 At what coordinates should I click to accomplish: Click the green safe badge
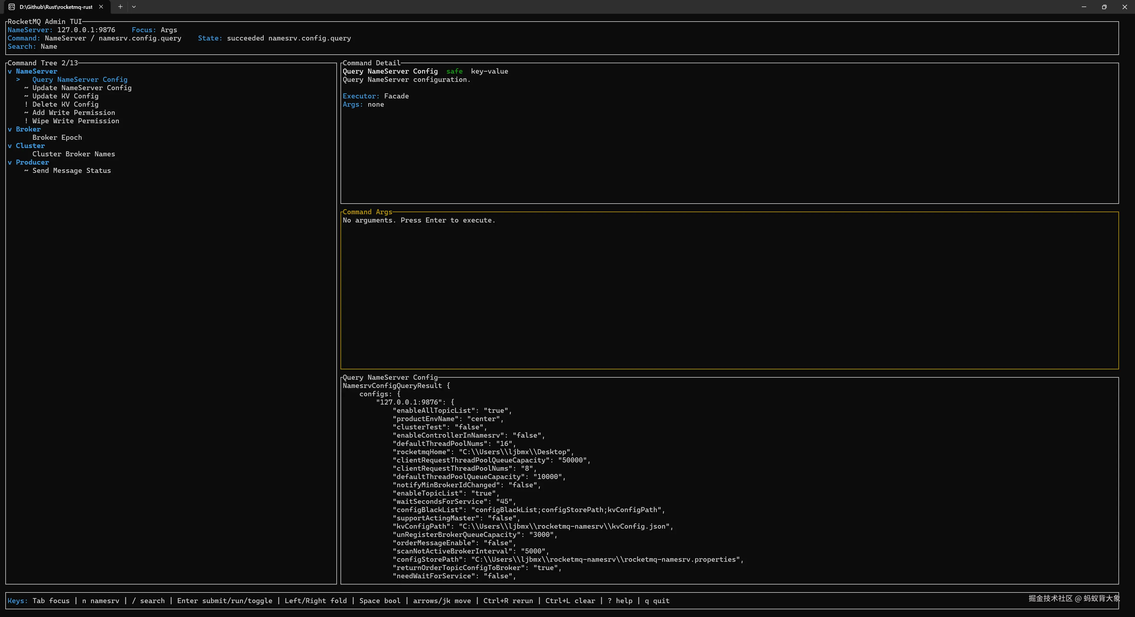(x=454, y=71)
